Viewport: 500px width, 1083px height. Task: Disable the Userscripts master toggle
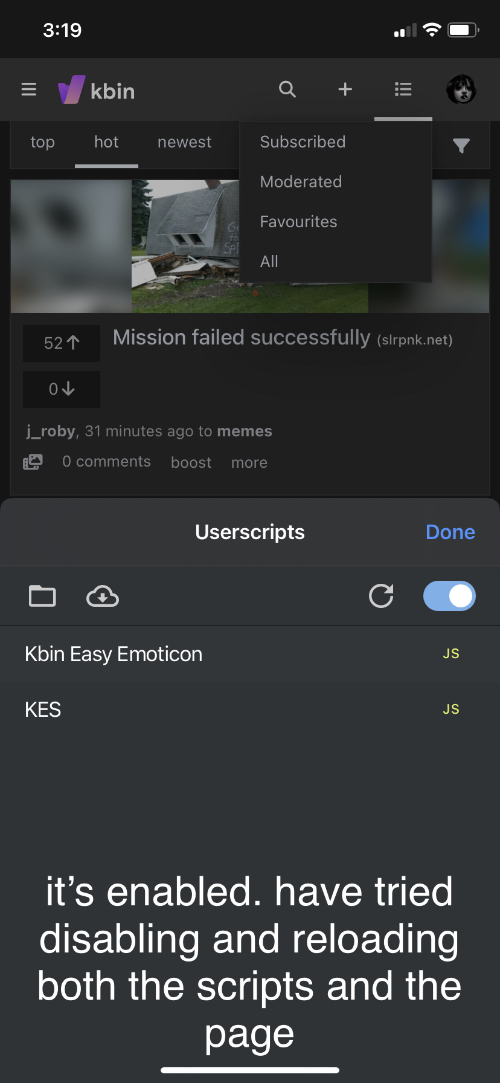coord(449,595)
